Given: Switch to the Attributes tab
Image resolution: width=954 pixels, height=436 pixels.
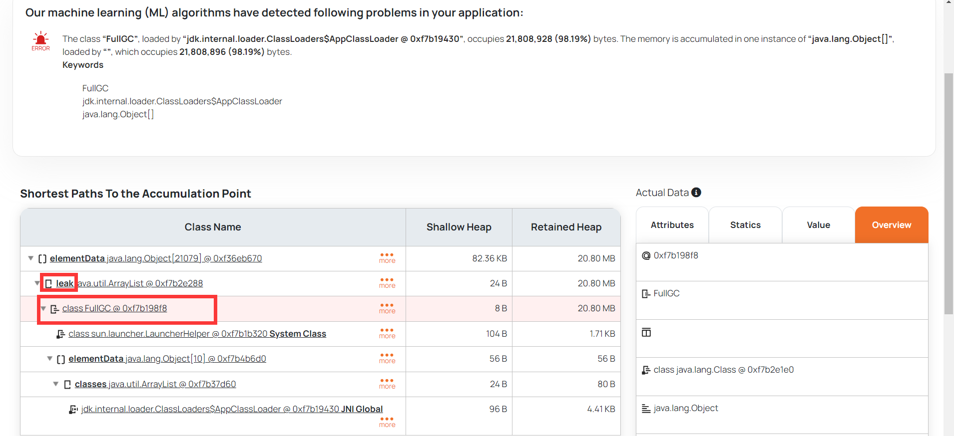Looking at the screenshot, I should click(672, 225).
